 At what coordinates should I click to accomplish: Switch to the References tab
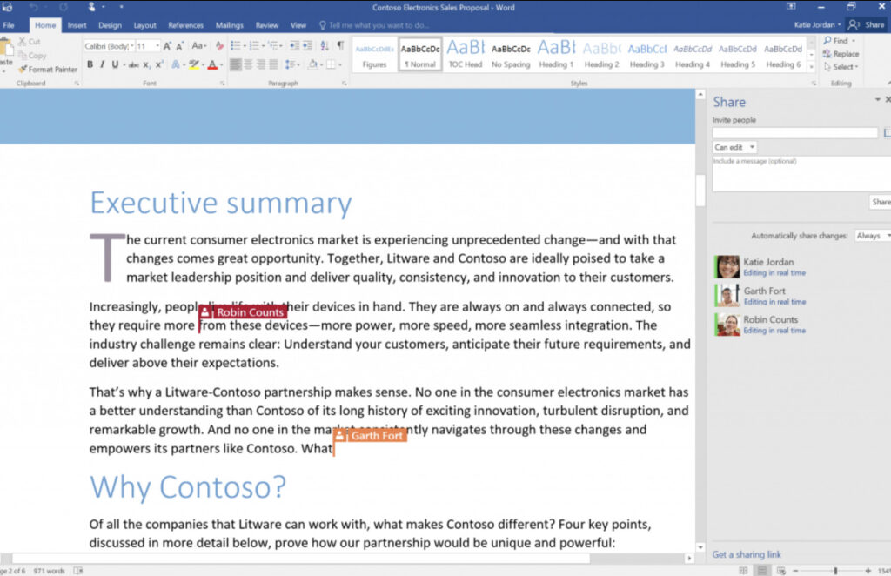point(186,25)
